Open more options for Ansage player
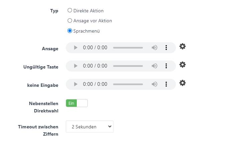The image size is (249, 144). (x=166, y=48)
